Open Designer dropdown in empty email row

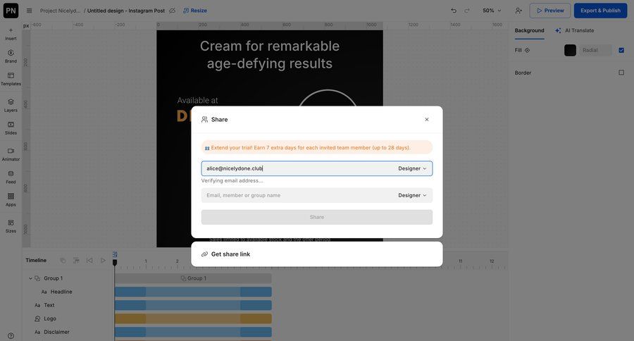tap(412, 195)
